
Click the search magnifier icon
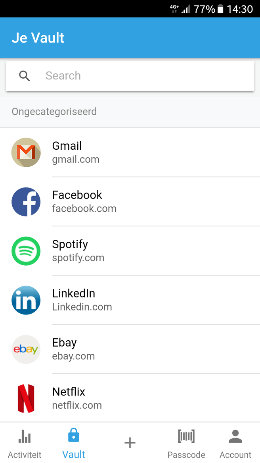click(x=25, y=76)
